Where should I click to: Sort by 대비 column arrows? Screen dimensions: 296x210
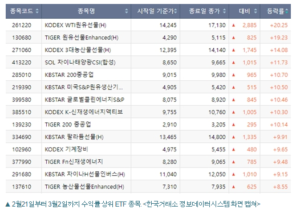coord(256,11)
